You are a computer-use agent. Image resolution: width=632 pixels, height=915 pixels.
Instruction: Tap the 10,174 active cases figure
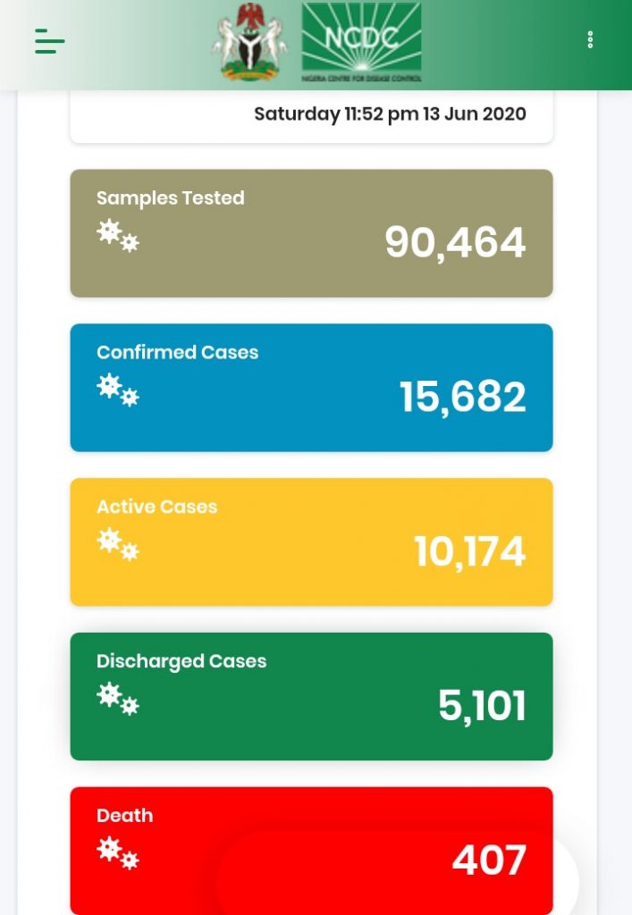click(x=469, y=551)
